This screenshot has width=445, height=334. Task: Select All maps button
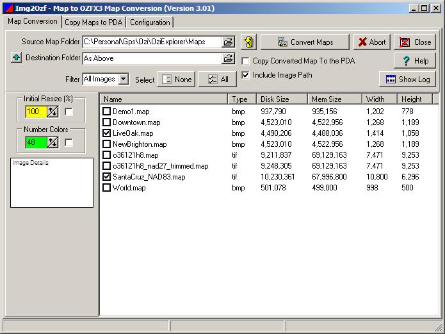click(x=218, y=79)
